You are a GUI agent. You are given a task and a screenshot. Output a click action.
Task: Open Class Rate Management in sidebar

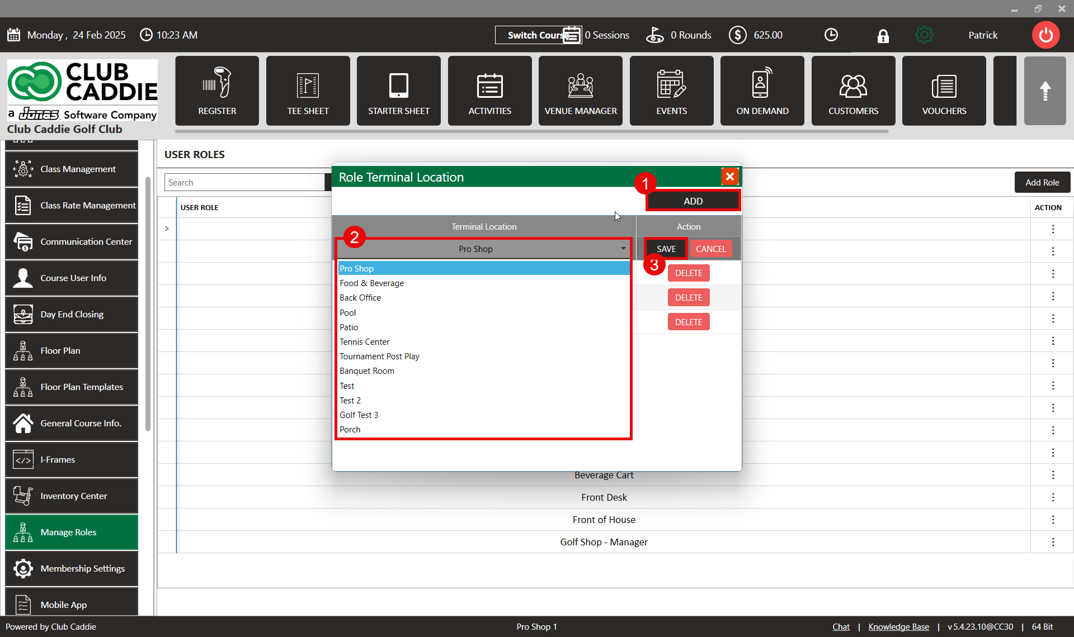coord(72,205)
